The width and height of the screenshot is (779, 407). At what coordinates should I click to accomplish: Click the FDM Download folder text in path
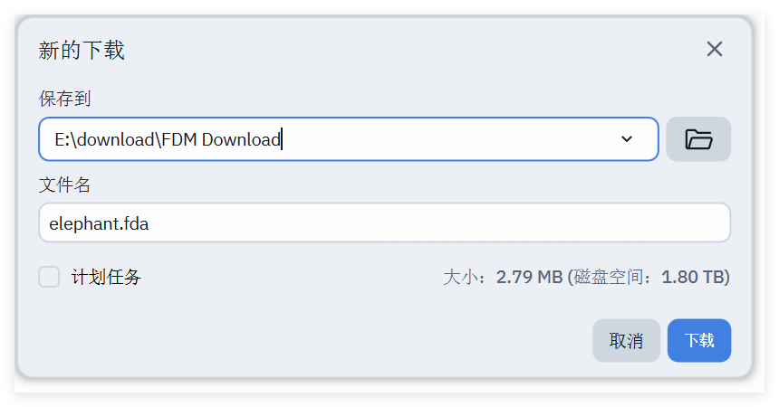tap(221, 139)
